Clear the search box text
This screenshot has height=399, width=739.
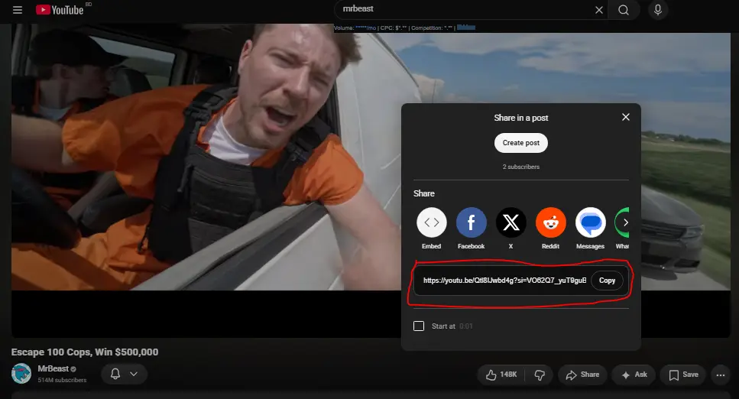[x=598, y=10]
